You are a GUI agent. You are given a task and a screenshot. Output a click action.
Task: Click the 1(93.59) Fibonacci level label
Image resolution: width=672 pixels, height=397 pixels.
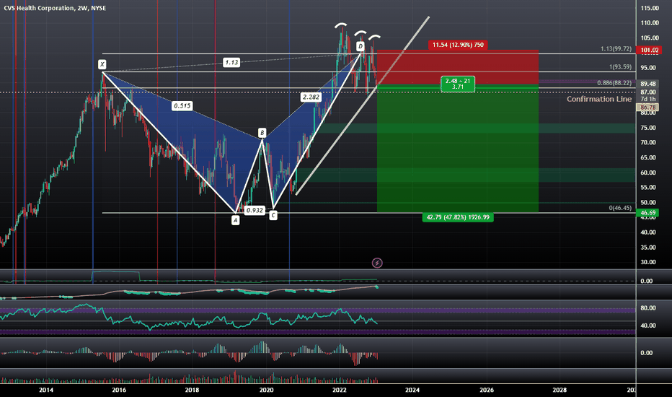point(620,67)
